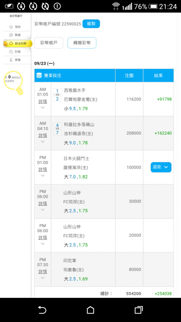
Task: Click the 4 vs 7 score box
Action: tap(58, 129)
